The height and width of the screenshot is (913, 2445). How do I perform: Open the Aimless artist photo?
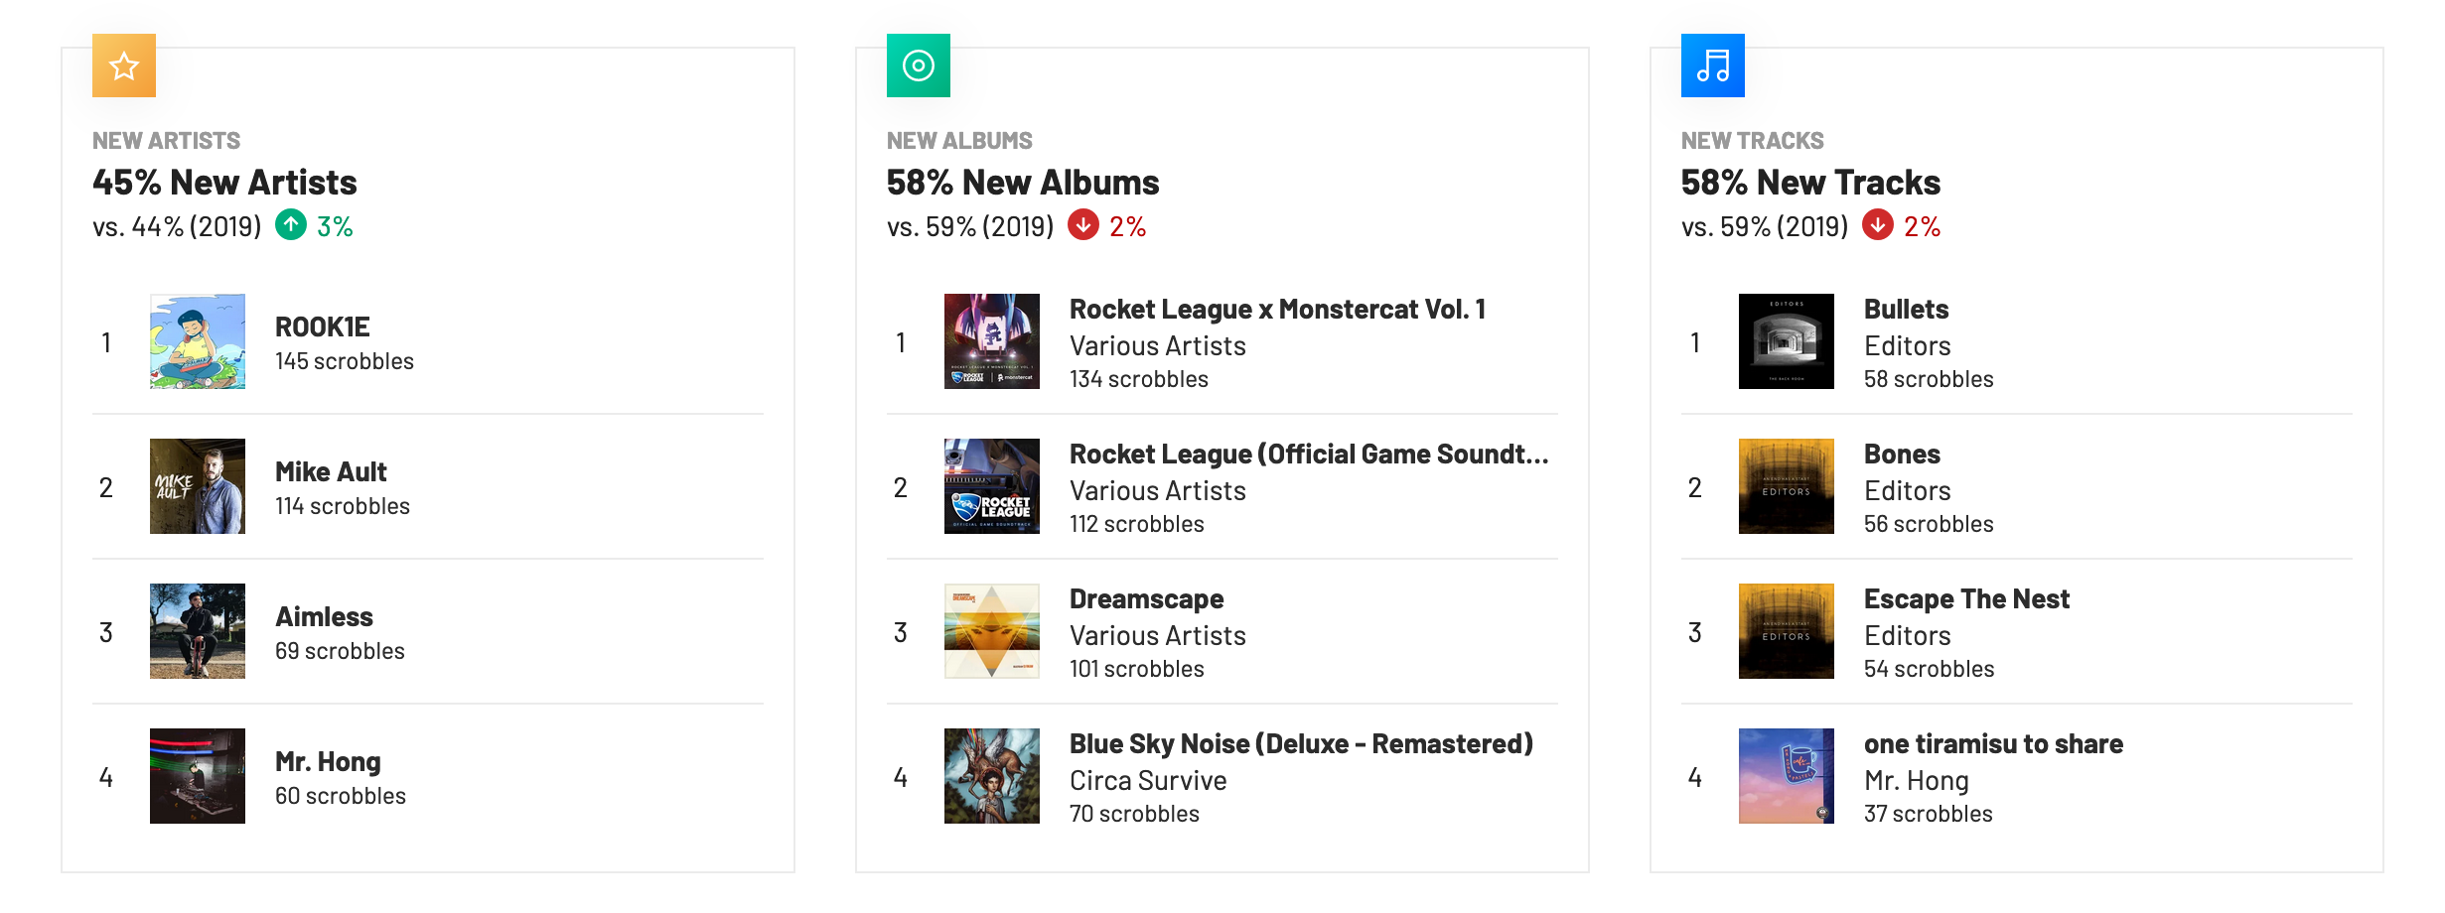pos(198,631)
